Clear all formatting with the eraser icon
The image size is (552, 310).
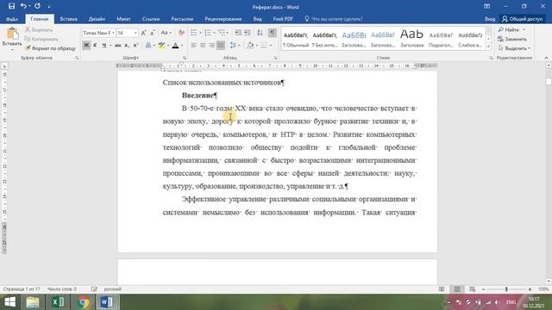(x=181, y=33)
